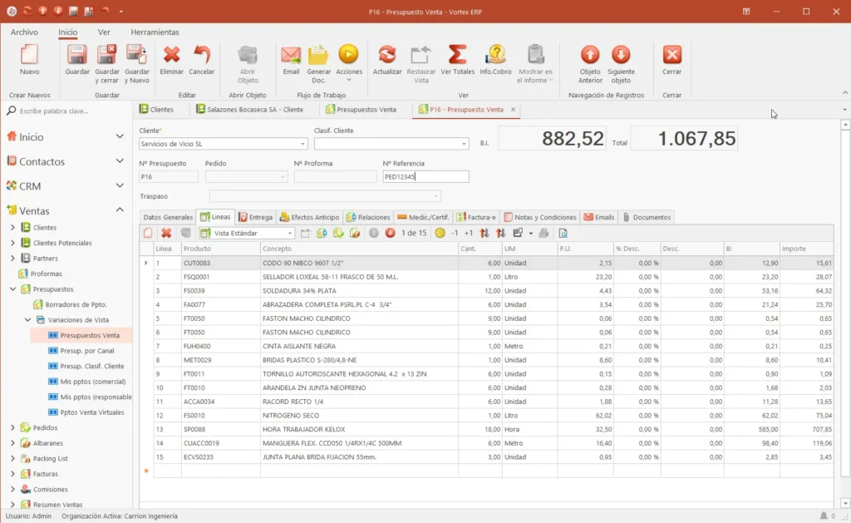The height and width of the screenshot is (523, 851).
Task: Open the Herramientas menu
Action: pos(155,32)
